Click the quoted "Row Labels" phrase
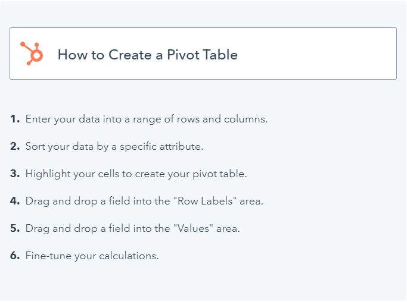The image size is (407, 302). pos(205,201)
